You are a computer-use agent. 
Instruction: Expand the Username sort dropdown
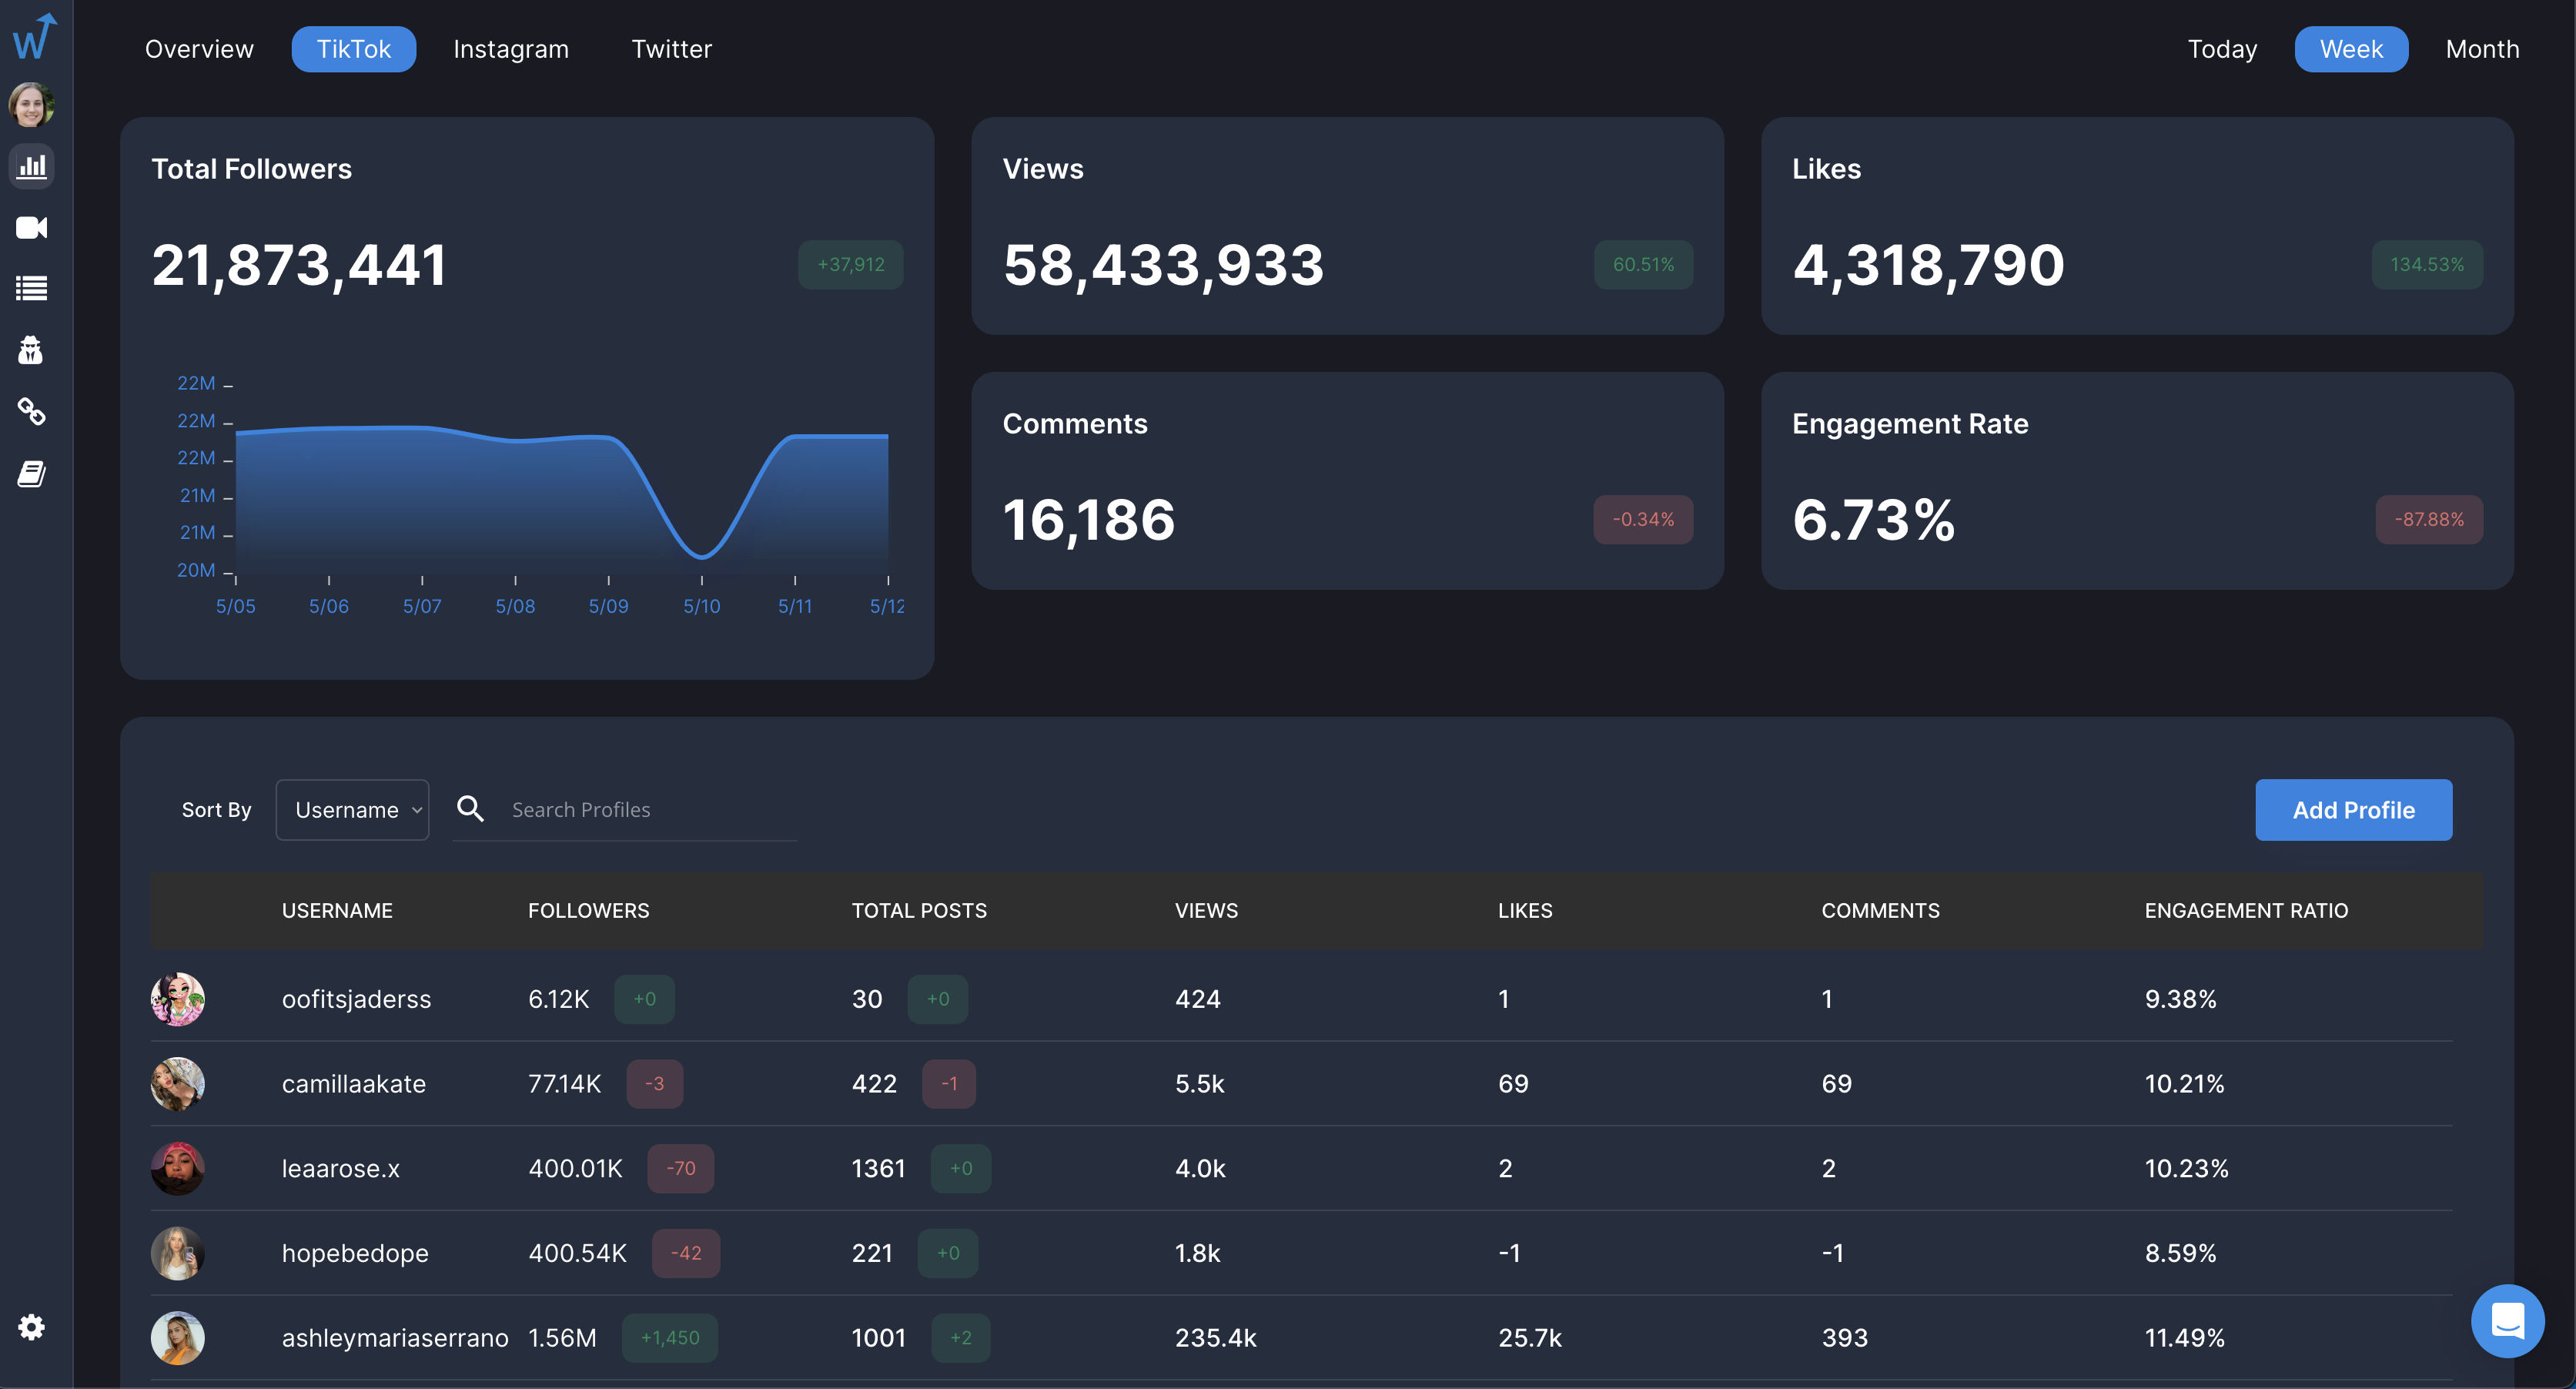coord(352,810)
